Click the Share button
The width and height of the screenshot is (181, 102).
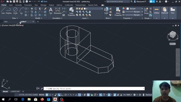pos(44,1)
